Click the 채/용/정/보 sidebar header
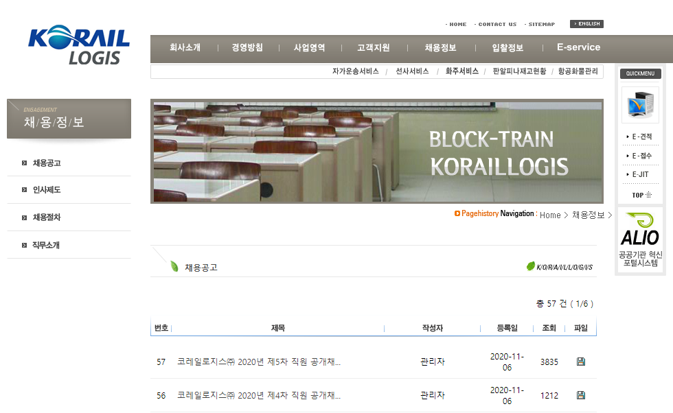Image resolution: width=673 pixels, height=413 pixels. [x=69, y=119]
